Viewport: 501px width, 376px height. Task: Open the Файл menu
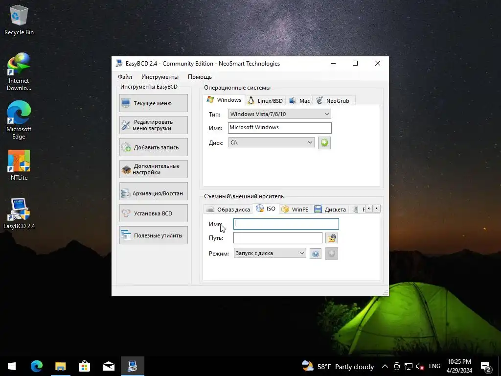pos(125,77)
